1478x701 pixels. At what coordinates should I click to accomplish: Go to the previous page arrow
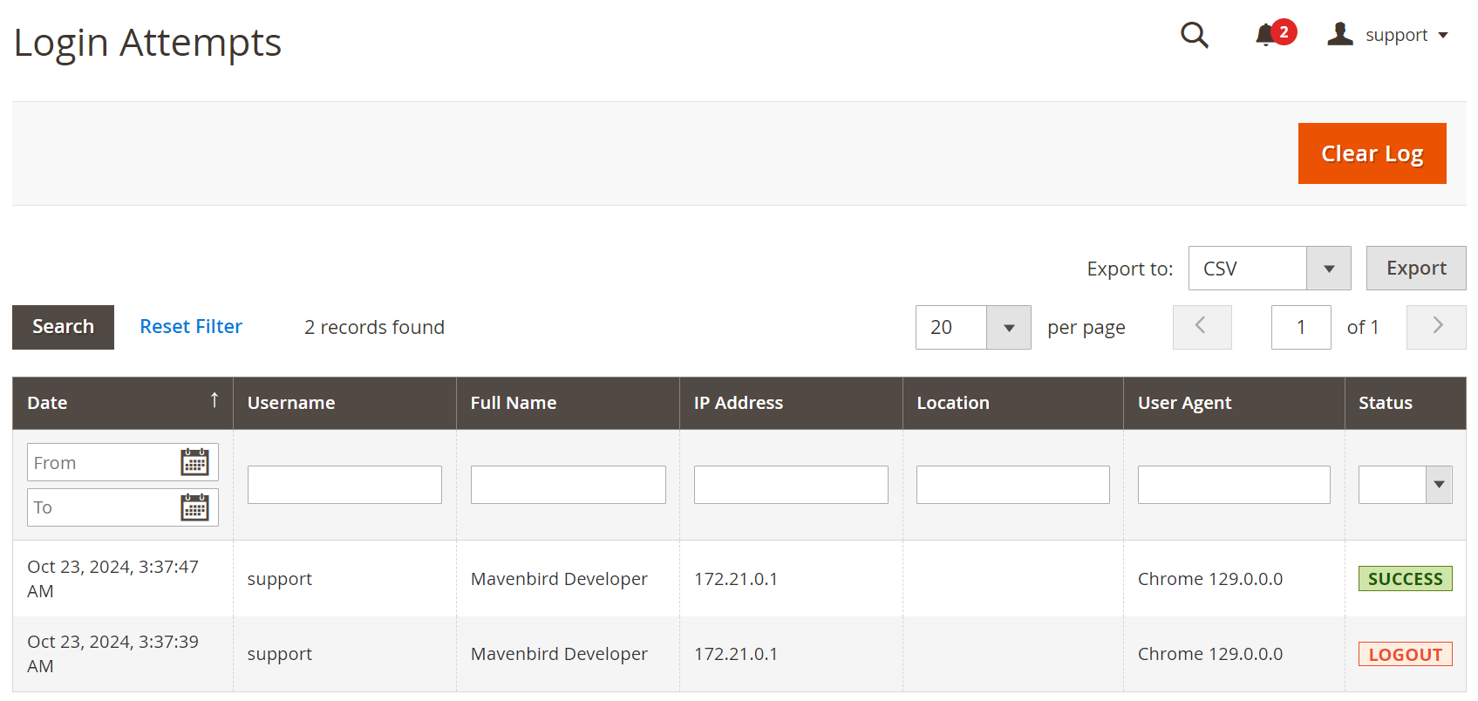pos(1202,327)
